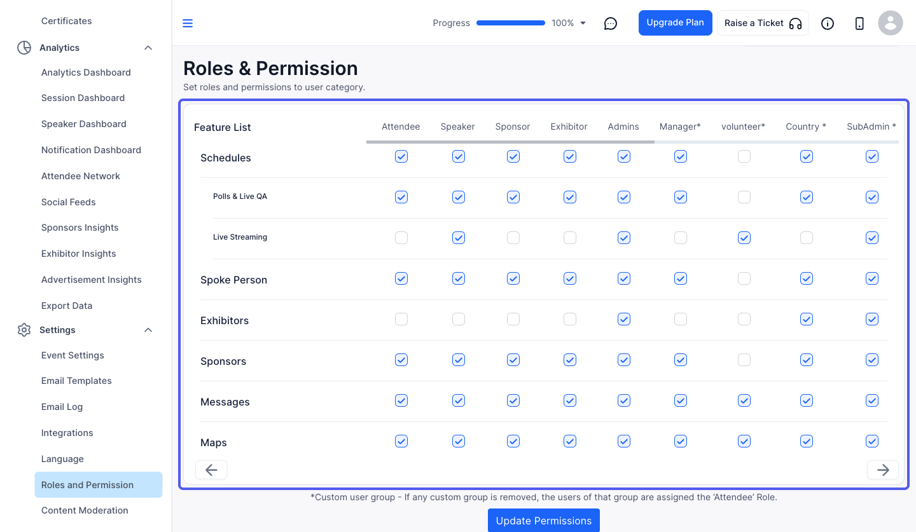Image resolution: width=916 pixels, height=532 pixels.
Task: Open Analytics Dashboard
Action: click(x=86, y=72)
